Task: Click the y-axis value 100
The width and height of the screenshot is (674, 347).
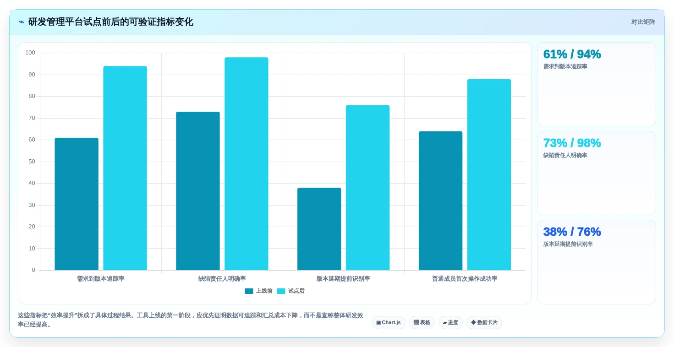Action: pos(30,53)
